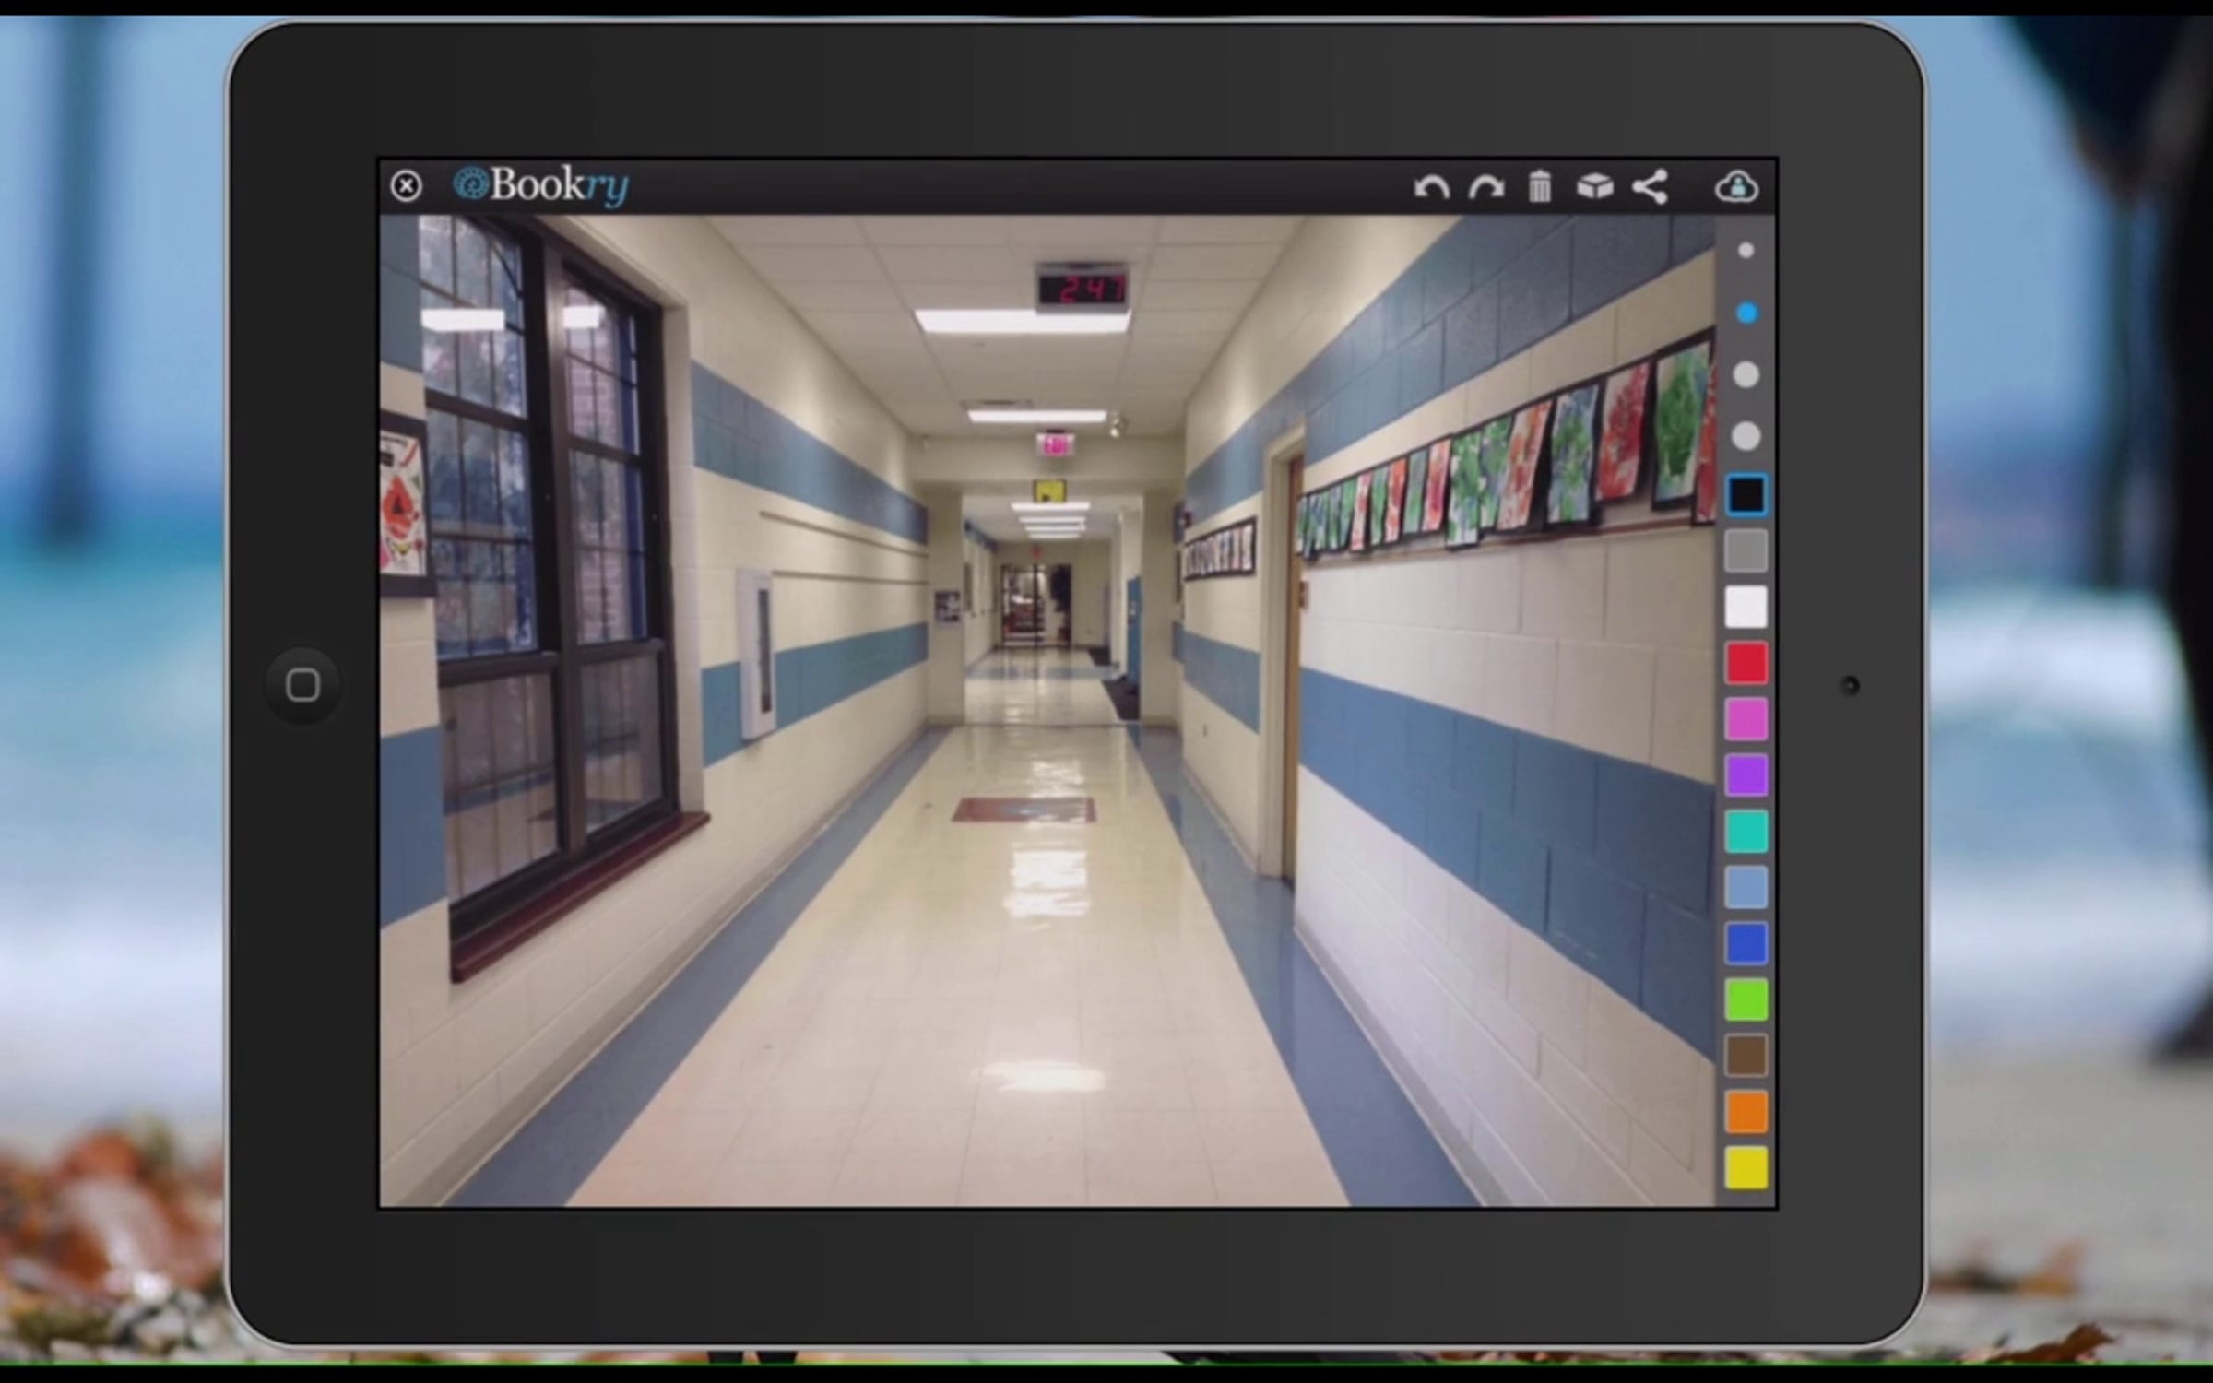Viewport: 2213px width, 1383px height.
Task: Select the smallest brush size dot
Action: click(1746, 250)
